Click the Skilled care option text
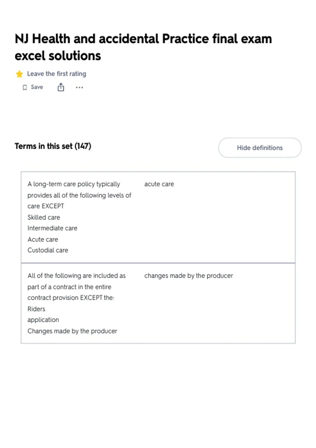Viewport: 316px width, 448px height. click(44, 217)
